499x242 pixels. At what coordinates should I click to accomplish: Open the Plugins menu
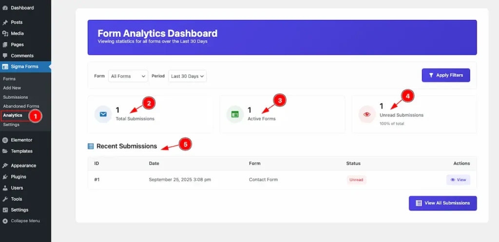click(19, 176)
